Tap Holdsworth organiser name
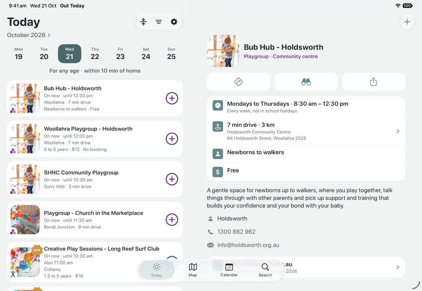The width and height of the screenshot is (422, 291). [232, 218]
